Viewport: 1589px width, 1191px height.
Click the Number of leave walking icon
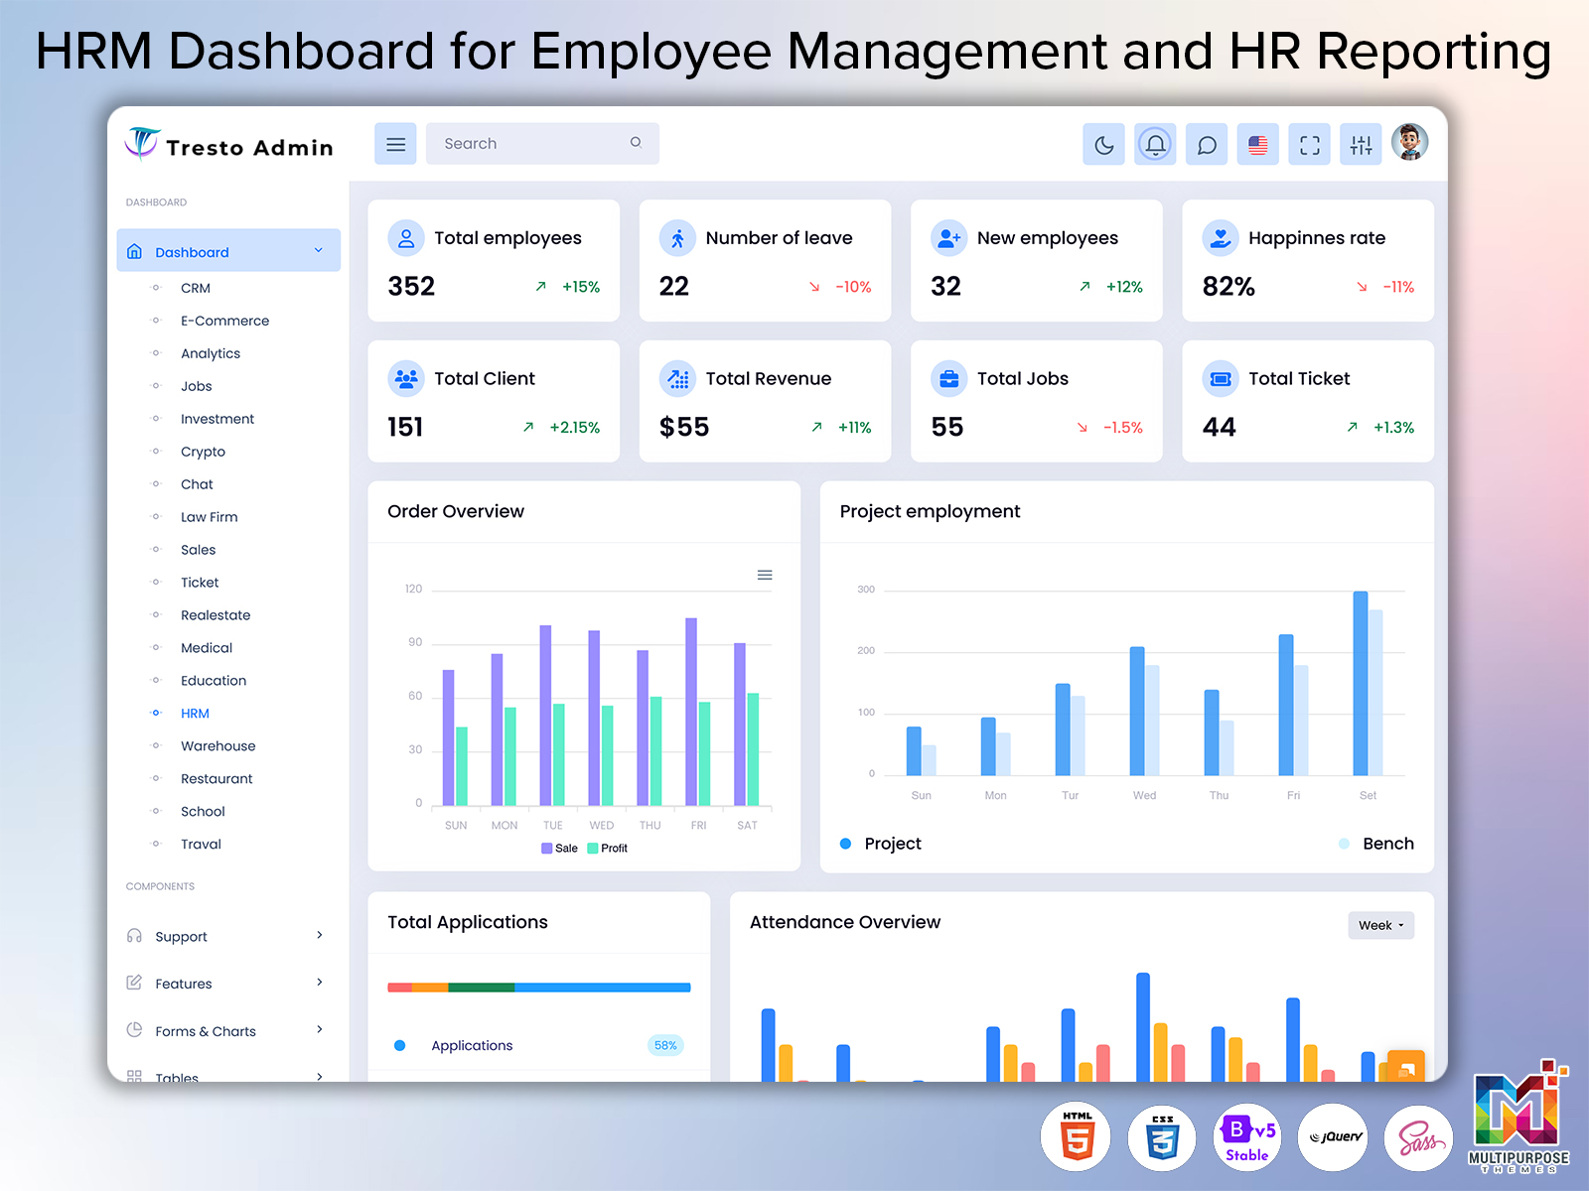click(677, 238)
